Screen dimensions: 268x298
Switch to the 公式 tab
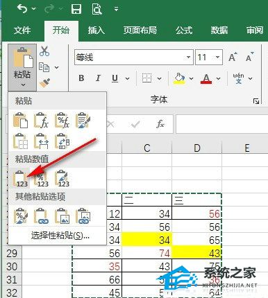184,30
